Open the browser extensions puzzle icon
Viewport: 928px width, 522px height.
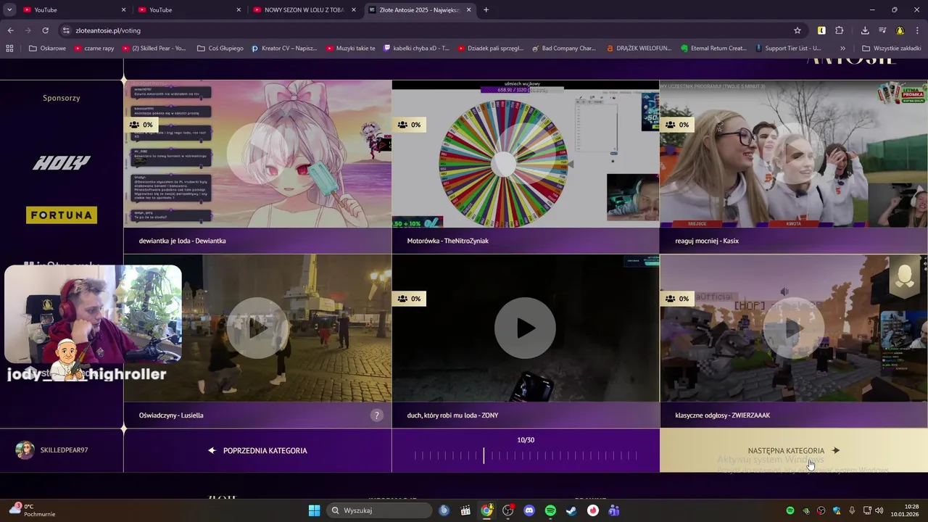[840, 30]
